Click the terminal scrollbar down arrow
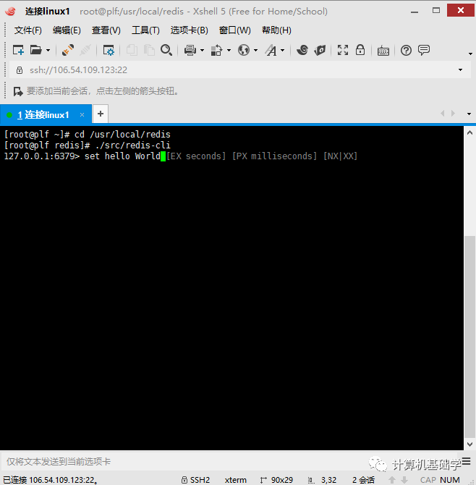Screen dimensions: 476x485 469,444
